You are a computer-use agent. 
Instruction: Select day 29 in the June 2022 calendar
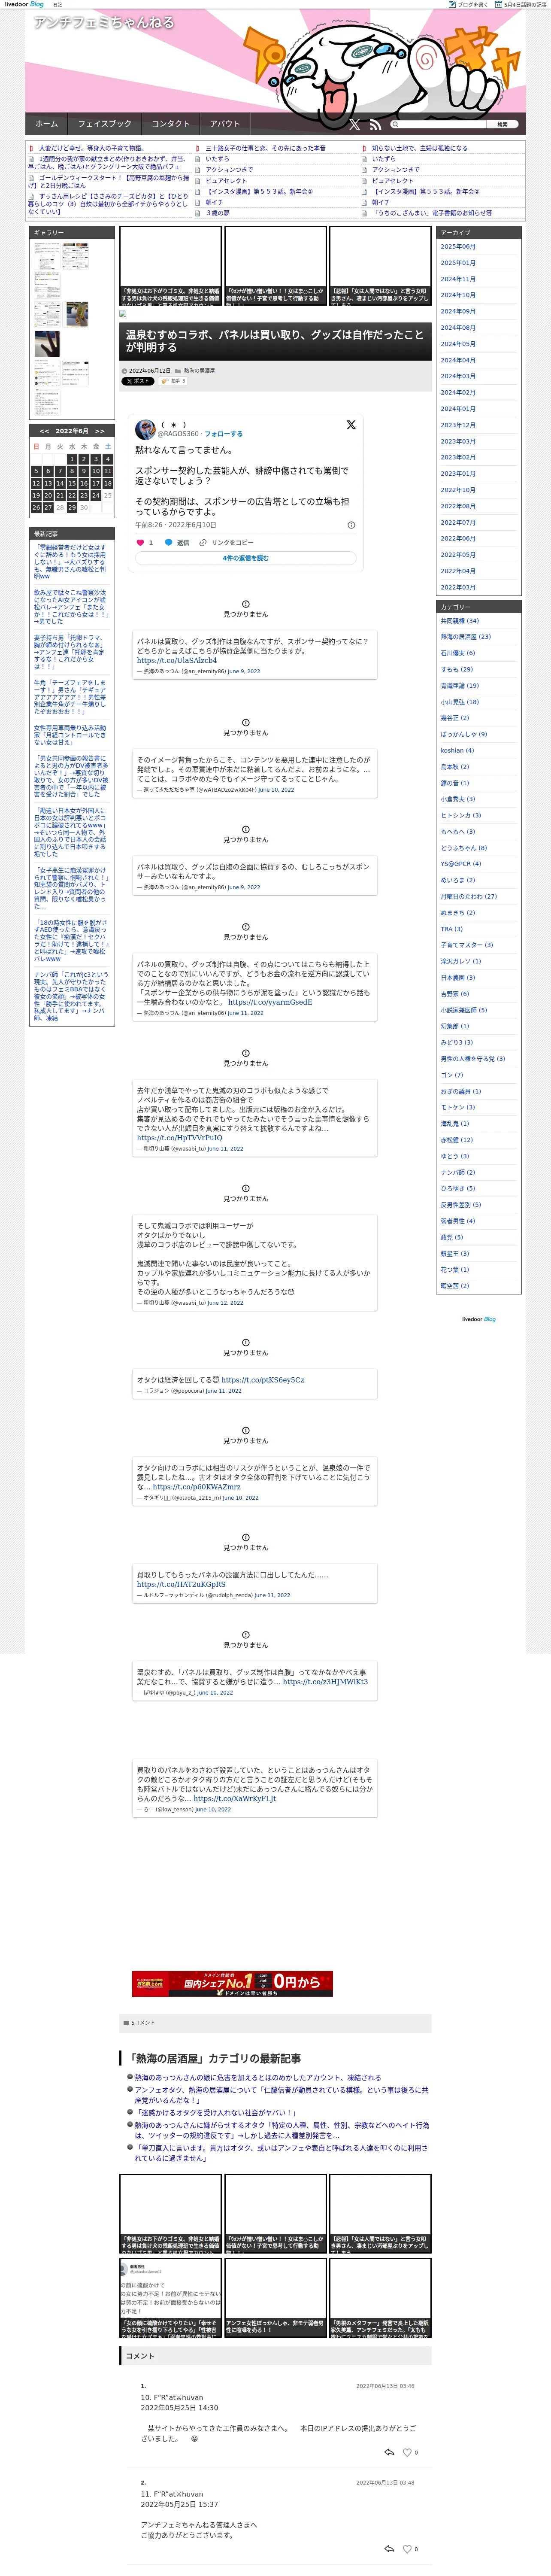(72, 508)
